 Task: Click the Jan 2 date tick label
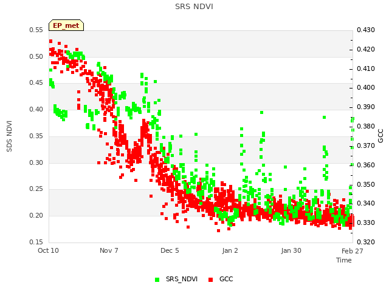(x=230, y=250)
